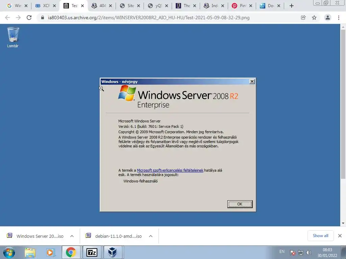Viewport: 346px width, 259px height.
Task: Click the Windows - névjegy dialog close X
Action: point(252,82)
